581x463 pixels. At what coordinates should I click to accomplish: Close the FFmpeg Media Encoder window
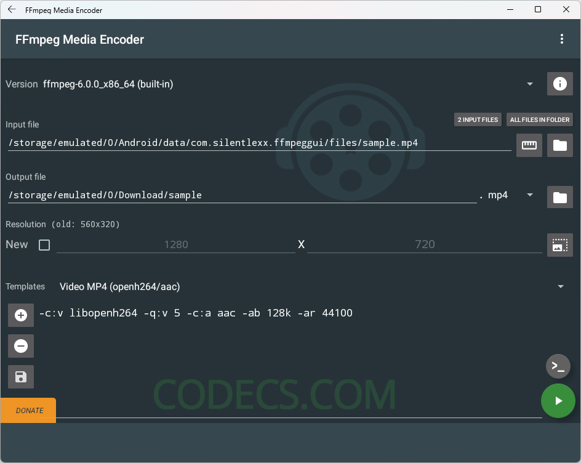(566, 10)
